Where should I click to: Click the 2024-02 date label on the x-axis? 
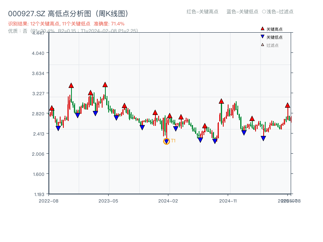pyautogui.click(x=168, y=200)
